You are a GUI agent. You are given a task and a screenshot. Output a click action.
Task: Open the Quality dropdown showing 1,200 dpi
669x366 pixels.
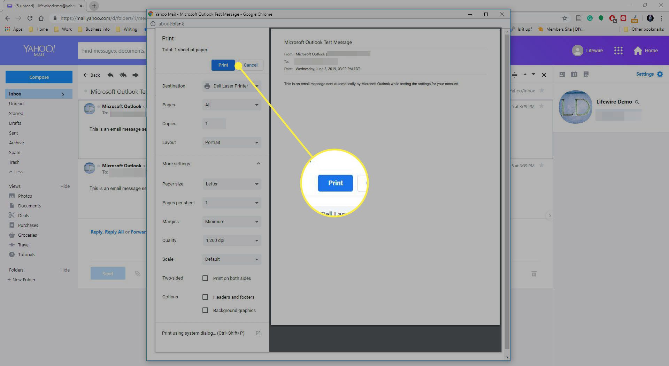[232, 241]
